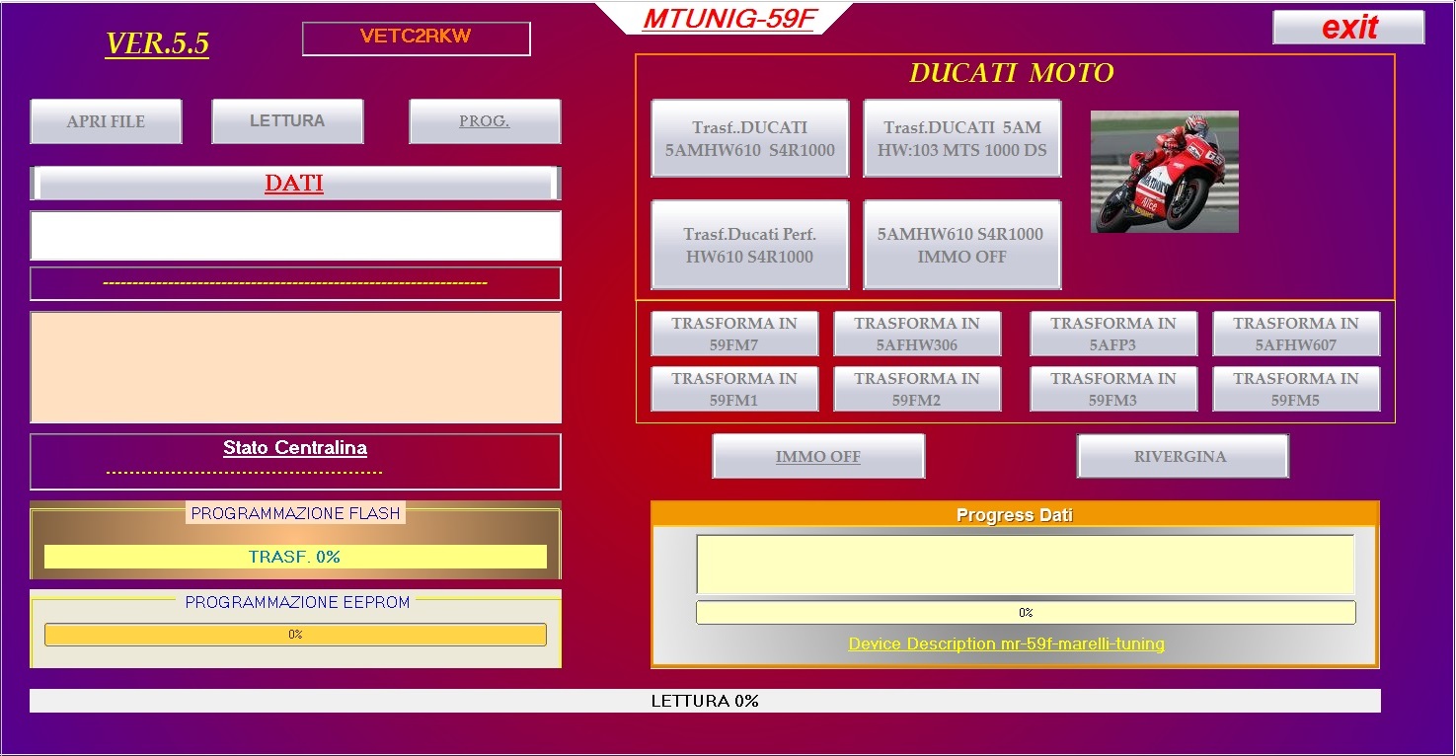The image size is (1456, 756).
Task: Click the Progress Dati yellow text box
Action: (x=1026, y=564)
